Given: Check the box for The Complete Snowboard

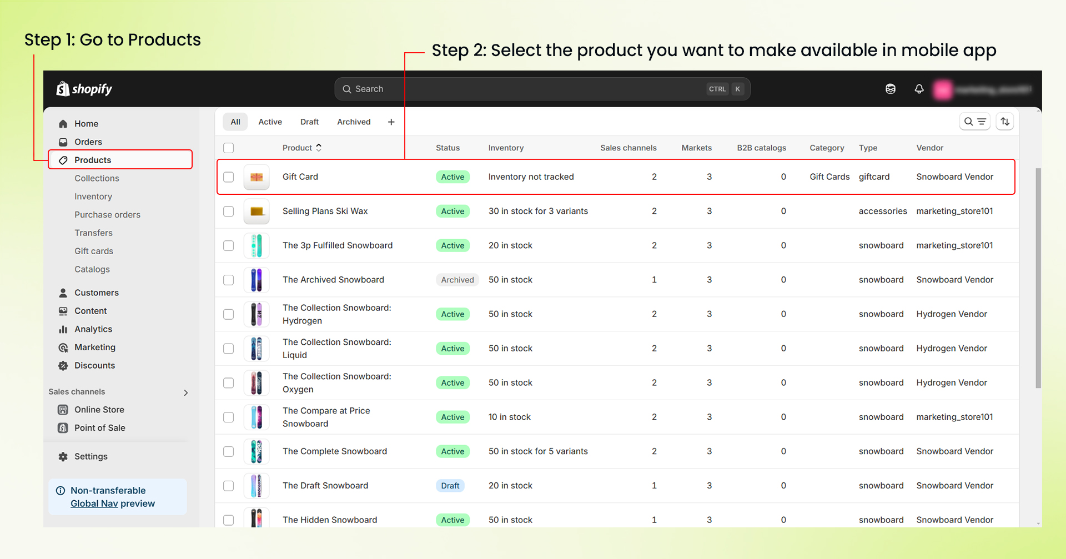Looking at the screenshot, I should click(228, 451).
